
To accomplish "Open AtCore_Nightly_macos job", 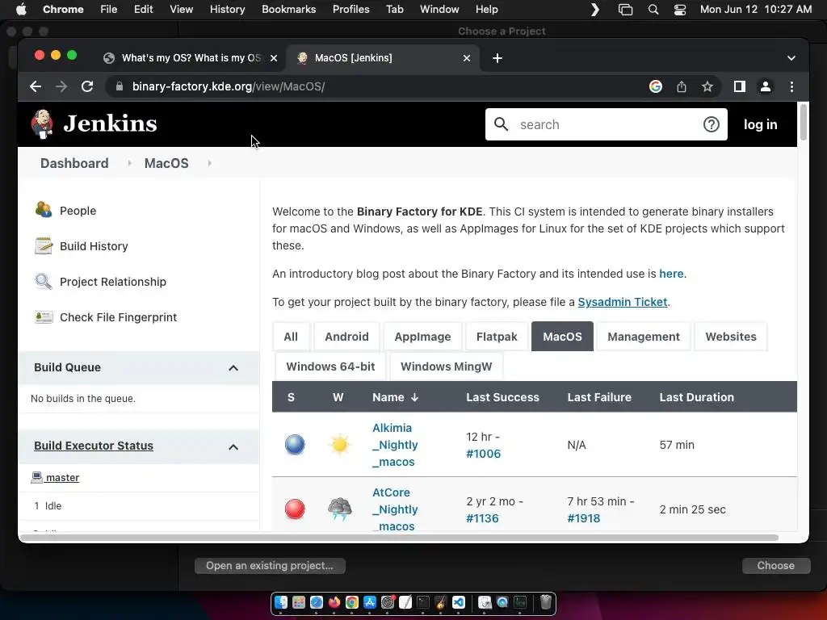I will tap(395, 509).
